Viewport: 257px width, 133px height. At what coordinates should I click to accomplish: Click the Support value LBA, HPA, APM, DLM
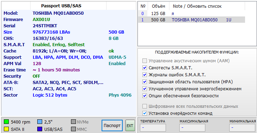[68, 57]
